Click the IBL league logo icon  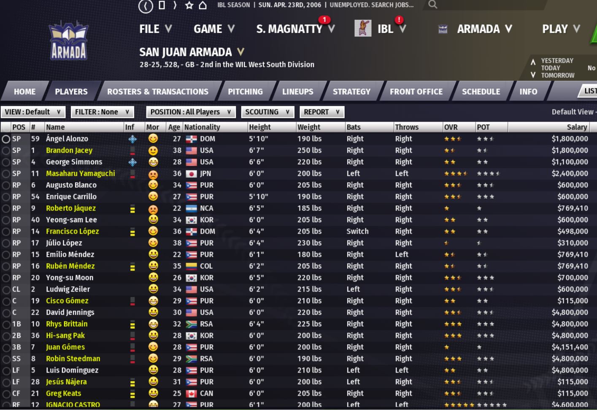click(x=362, y=29)
